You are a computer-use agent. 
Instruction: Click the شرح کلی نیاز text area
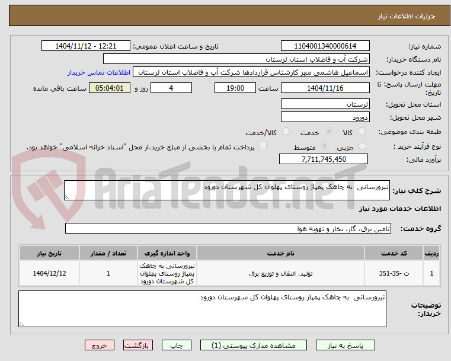[226, 190]
